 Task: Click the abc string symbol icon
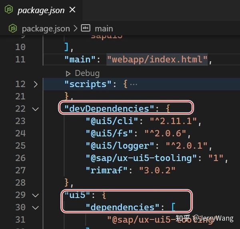click(x=86, y=28)
